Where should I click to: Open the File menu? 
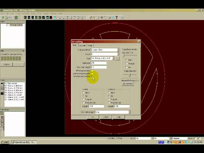coord(2,13)
